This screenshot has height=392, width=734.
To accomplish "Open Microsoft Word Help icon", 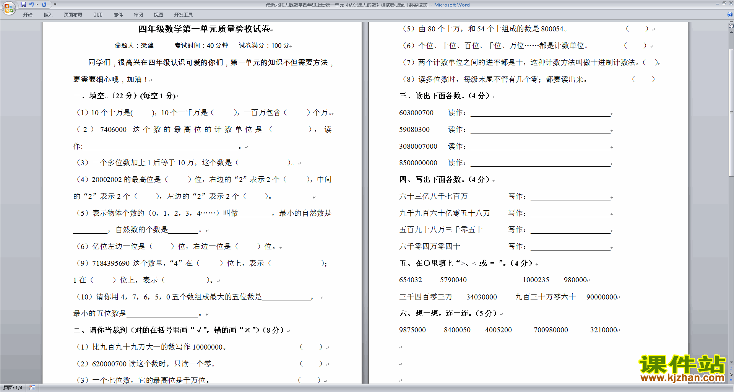I will tap(730, 15).
